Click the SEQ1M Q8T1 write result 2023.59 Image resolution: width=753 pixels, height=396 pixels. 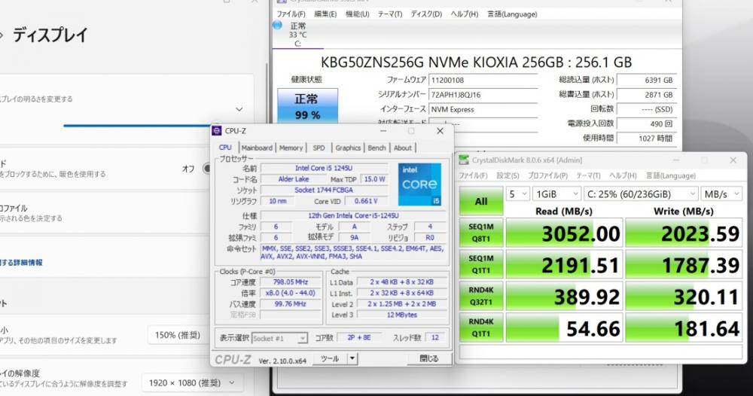point(684,233)
